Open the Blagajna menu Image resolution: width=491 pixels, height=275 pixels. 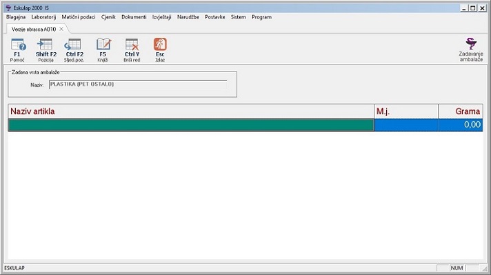(x=16, y=17)
